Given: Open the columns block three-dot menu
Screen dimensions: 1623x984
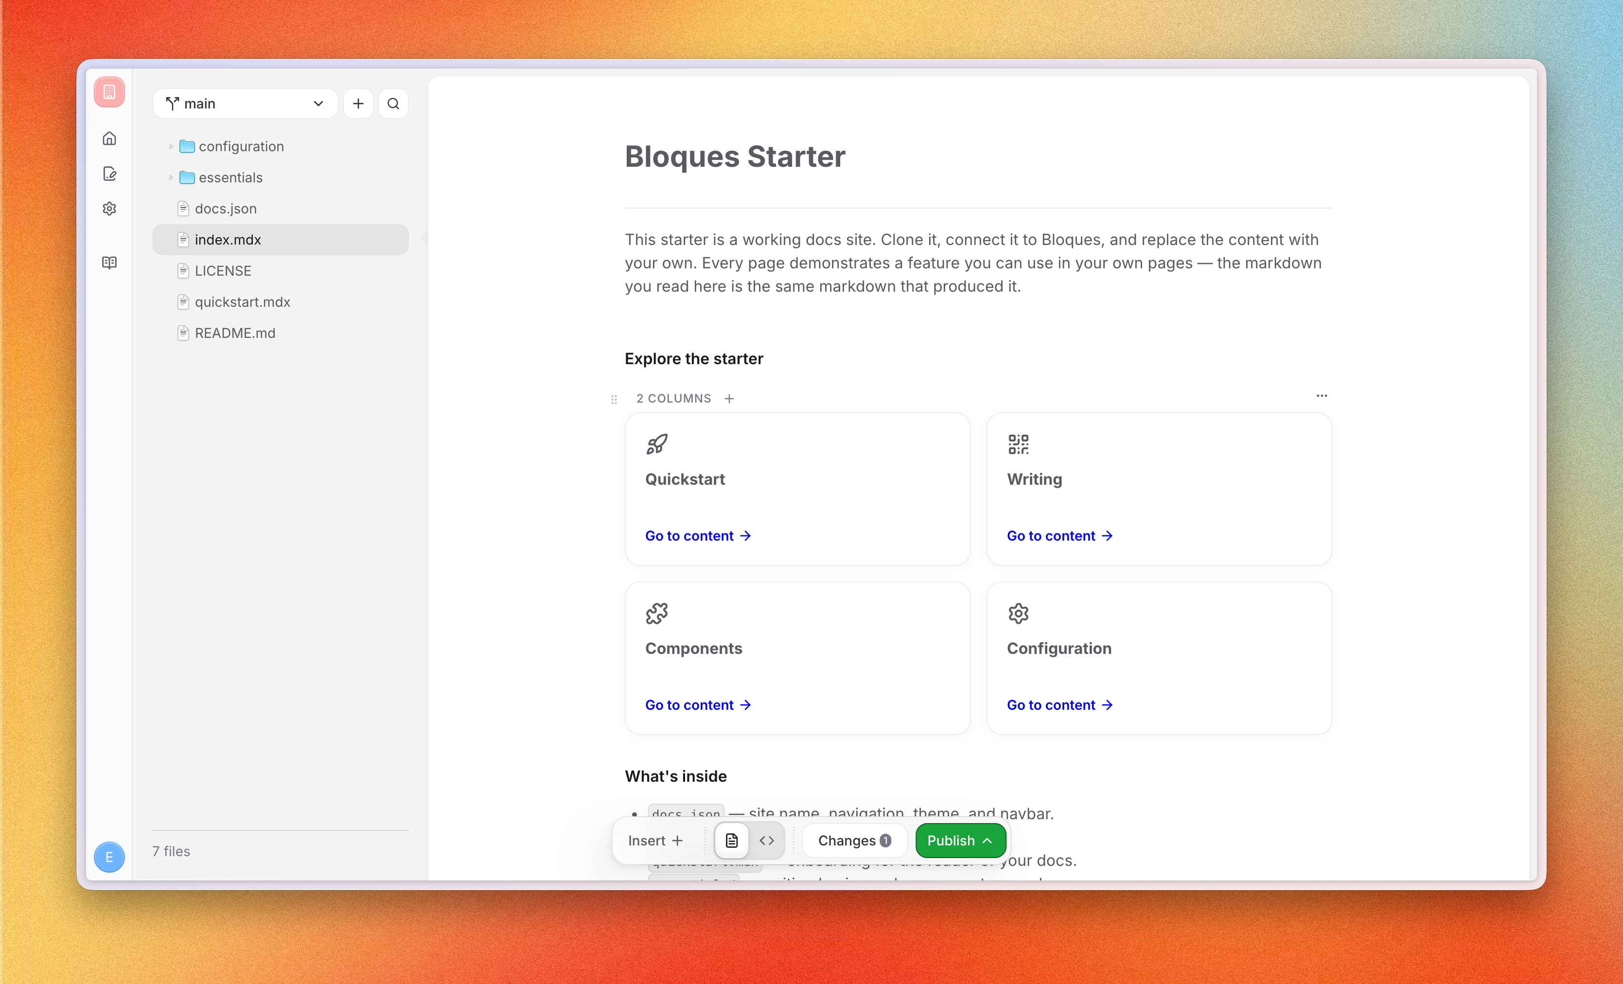Looking at the screenshot, I should tap(1322, 396).
